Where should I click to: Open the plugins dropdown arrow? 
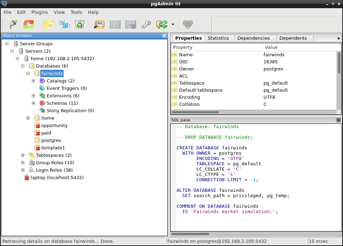[x=173, y=24]
